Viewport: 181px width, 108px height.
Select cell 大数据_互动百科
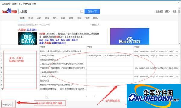coord(63,76)
